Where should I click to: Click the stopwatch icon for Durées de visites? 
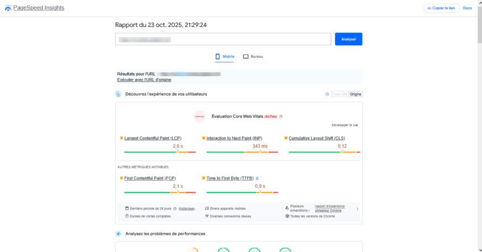127,216
